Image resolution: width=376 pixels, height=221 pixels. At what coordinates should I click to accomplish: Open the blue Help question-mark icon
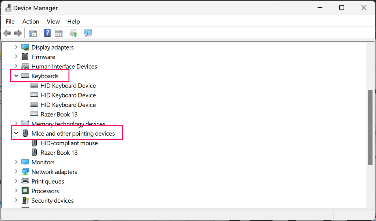point(47,33)
